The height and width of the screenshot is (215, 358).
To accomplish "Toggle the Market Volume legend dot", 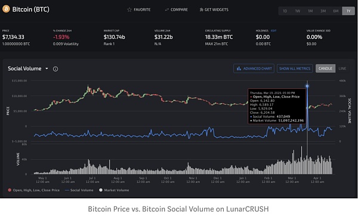I will click(101, 190).
